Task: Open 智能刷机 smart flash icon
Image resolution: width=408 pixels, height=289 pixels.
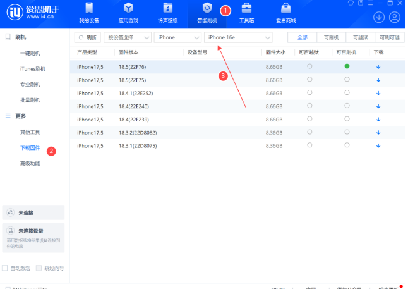Action: point(207,8)
